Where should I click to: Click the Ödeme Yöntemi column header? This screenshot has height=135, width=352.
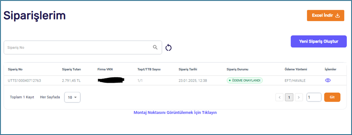[296, 70]
